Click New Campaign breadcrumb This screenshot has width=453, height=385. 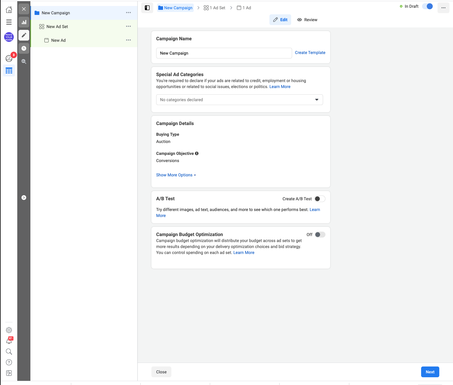pos(175,8)
